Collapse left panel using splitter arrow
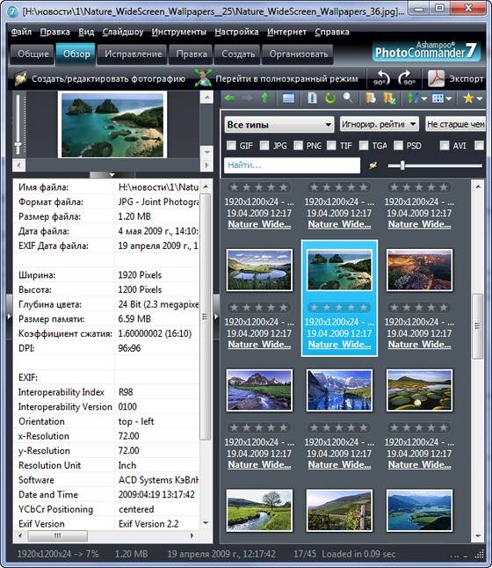This screenshot has height=568, width=492. 10,317
